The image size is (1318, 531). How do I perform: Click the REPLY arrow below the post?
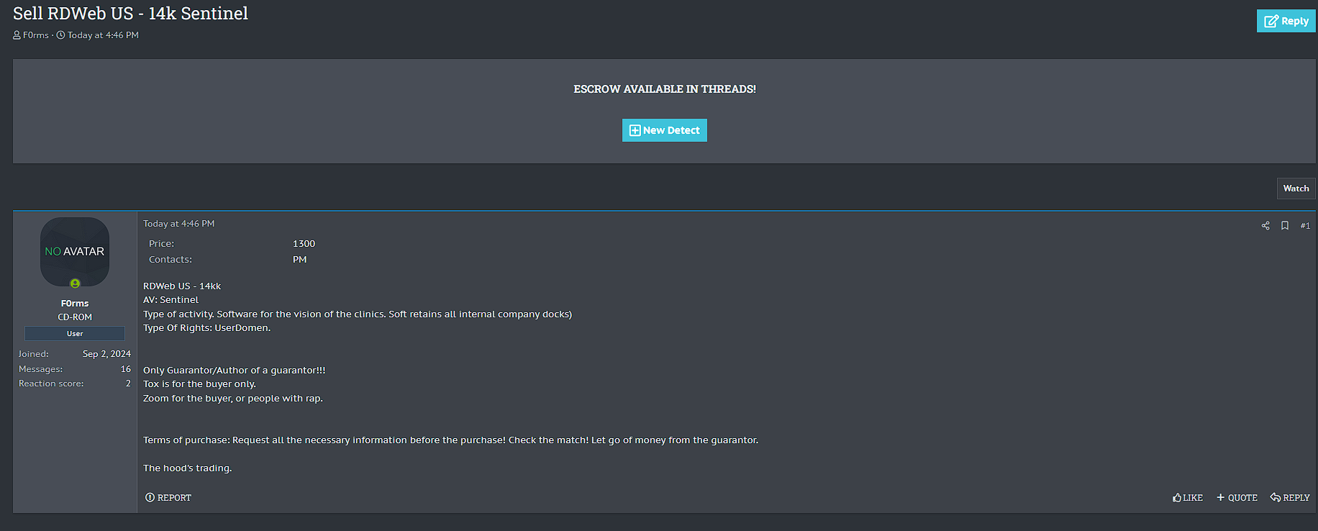tap(1290, 498)
